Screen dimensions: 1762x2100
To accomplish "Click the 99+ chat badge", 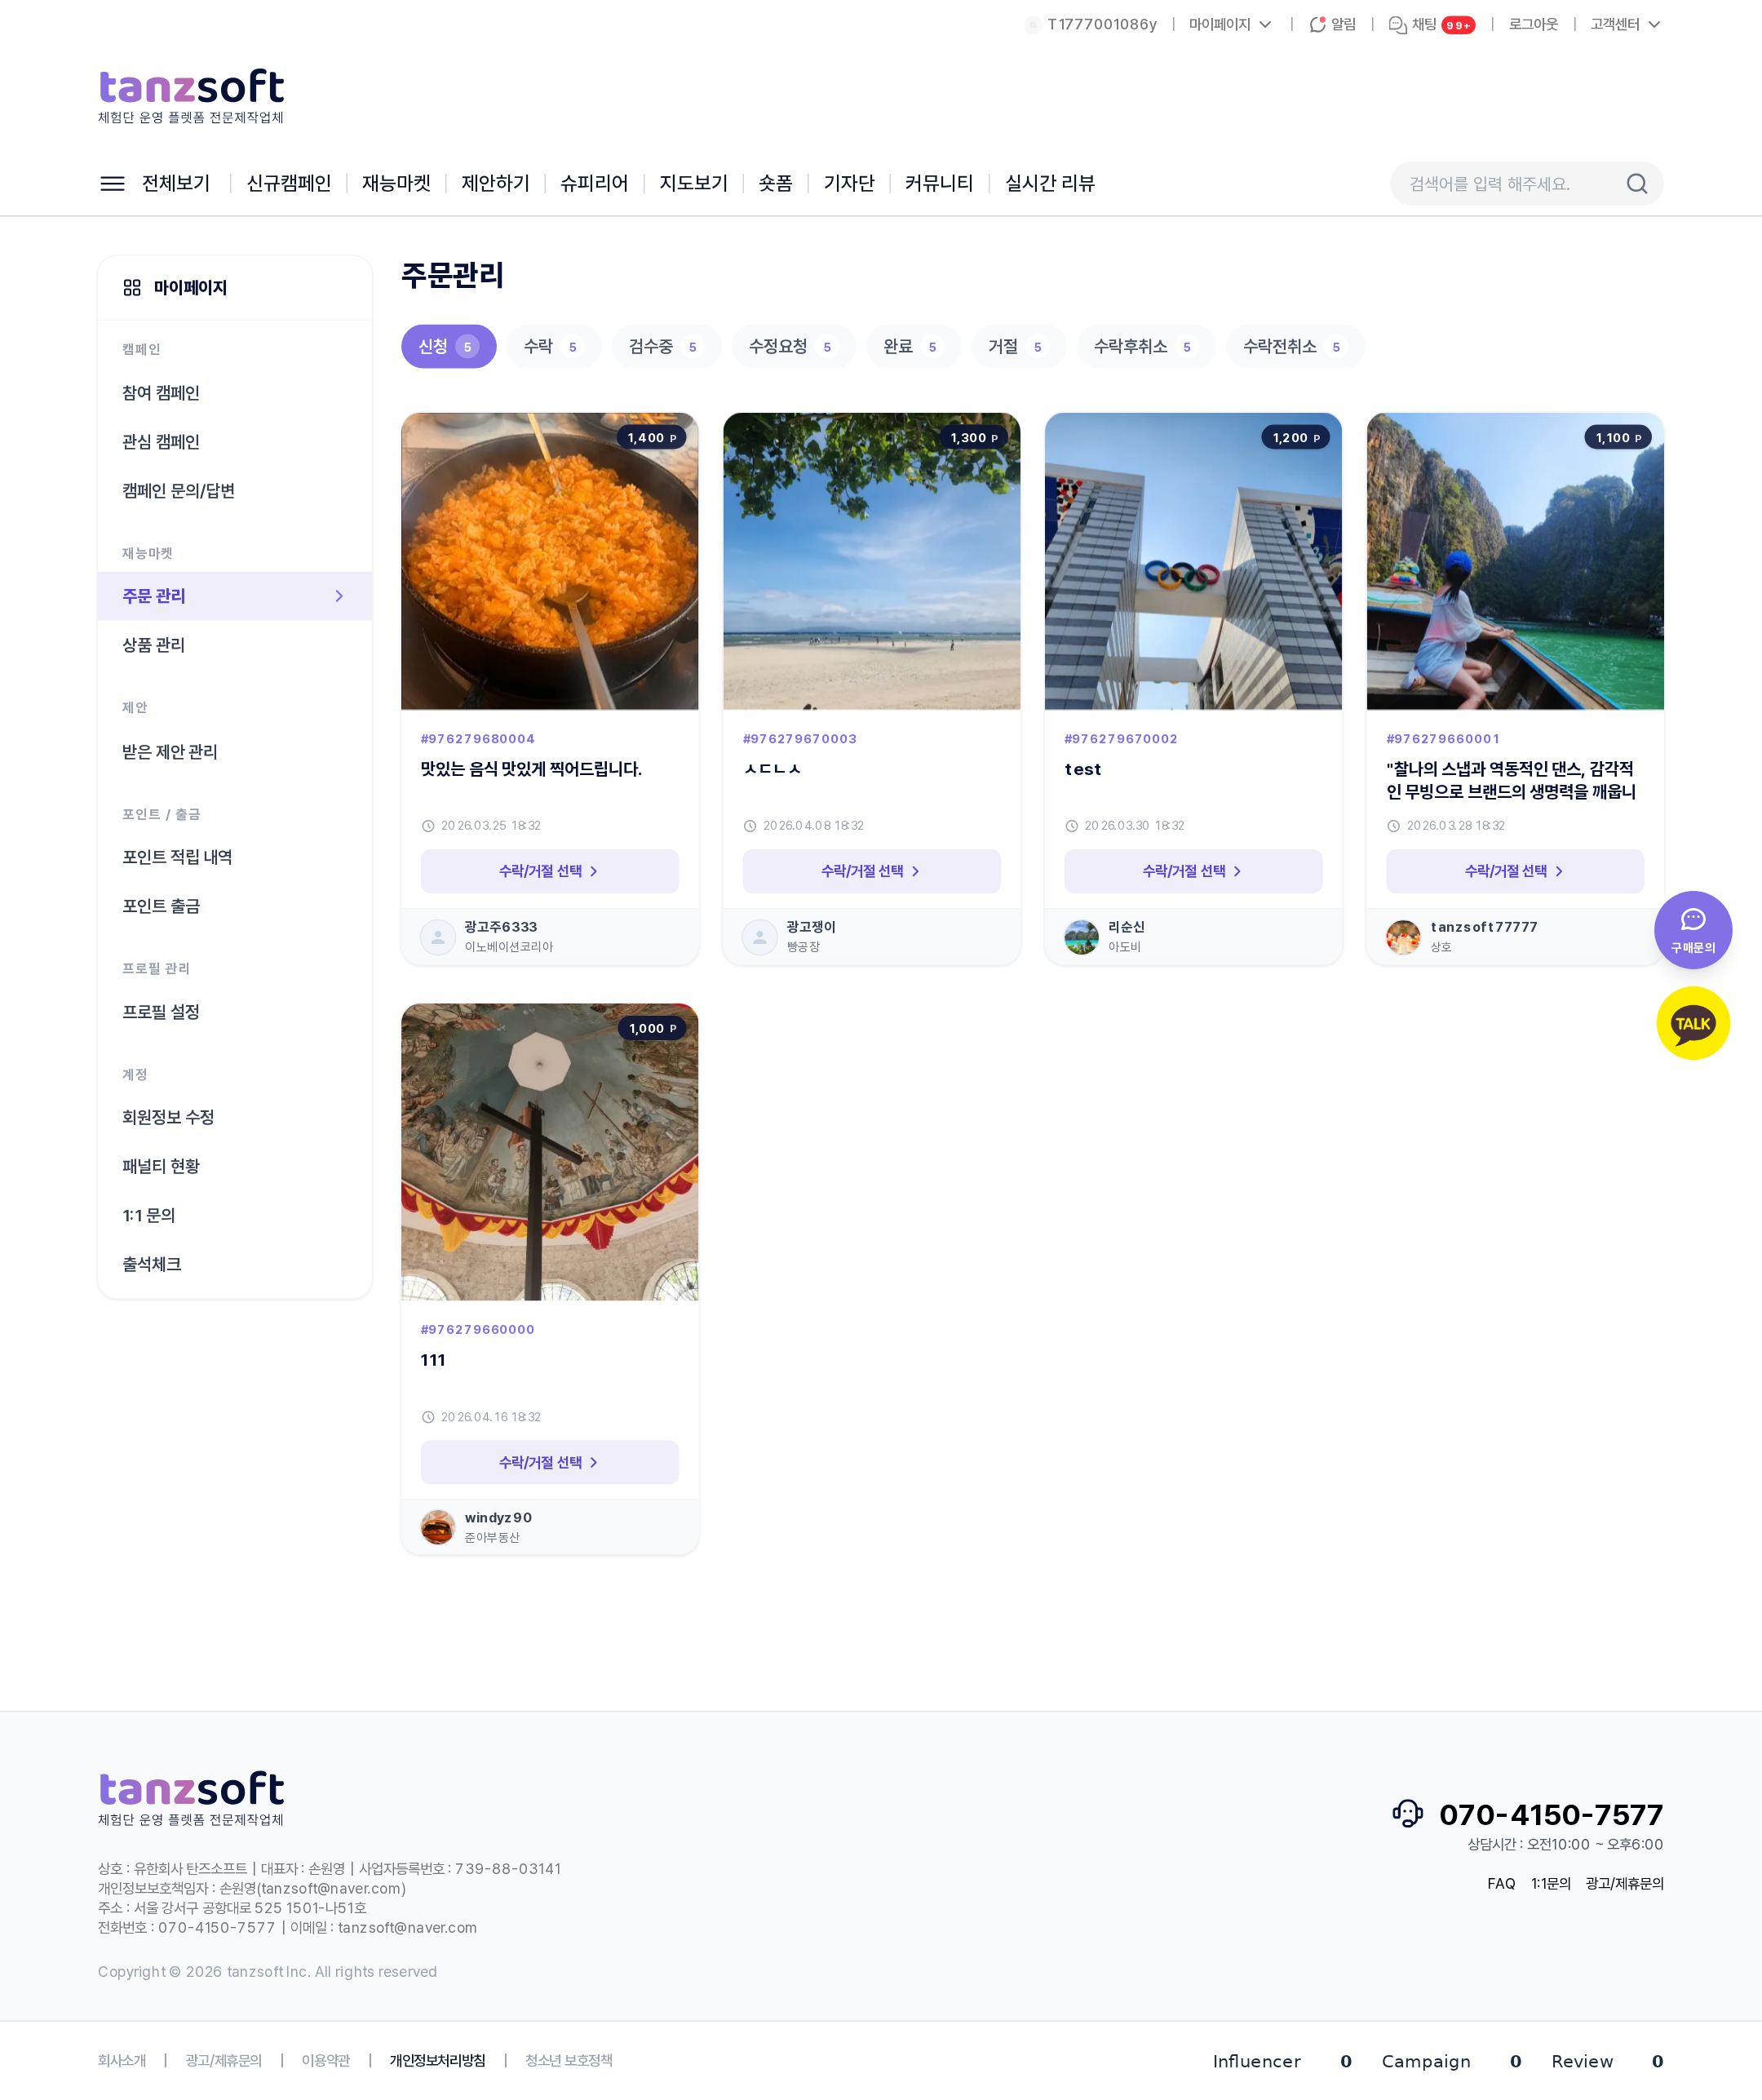I will 1457,25.
